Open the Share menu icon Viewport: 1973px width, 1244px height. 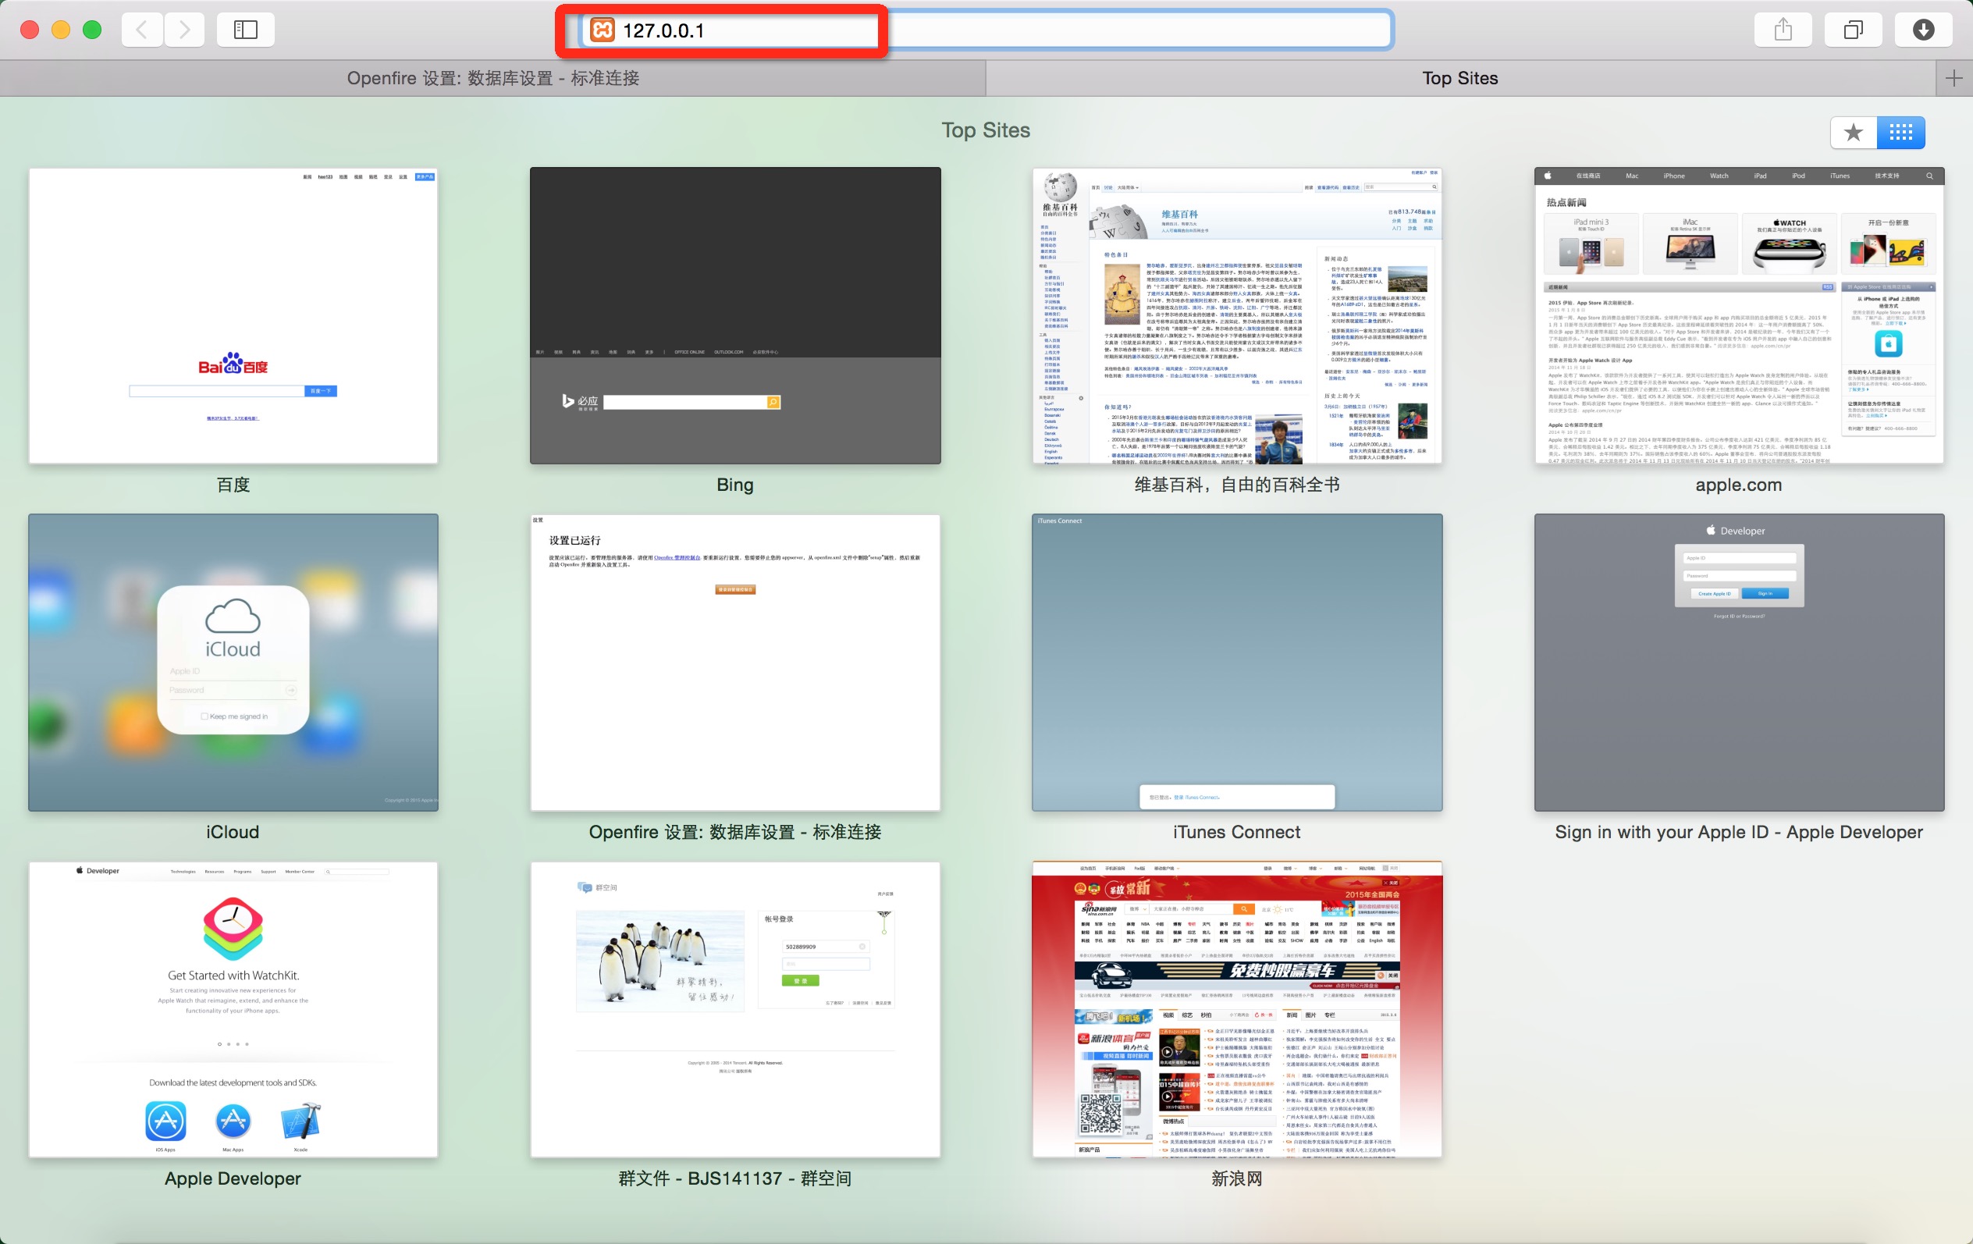pos(1783,30)
